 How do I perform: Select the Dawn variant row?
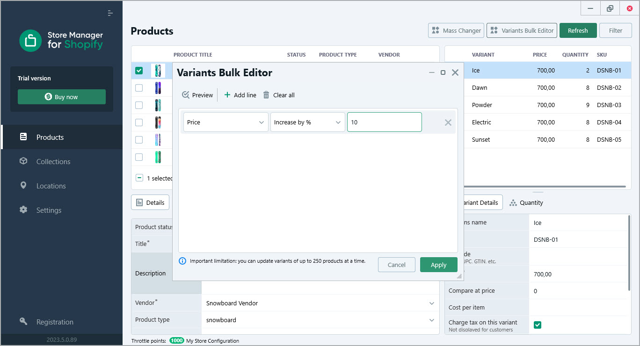tap(547, 87)
